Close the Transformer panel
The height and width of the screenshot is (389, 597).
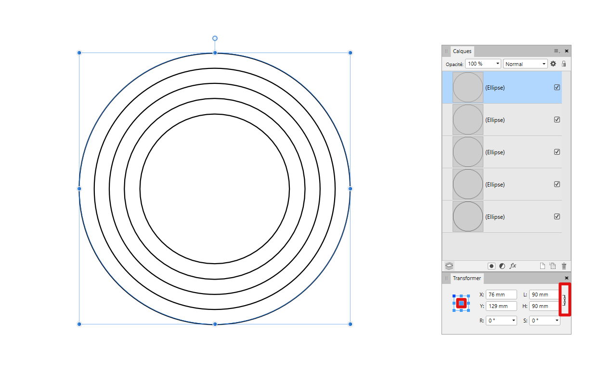pyautogui.click(x=567, y=278)
